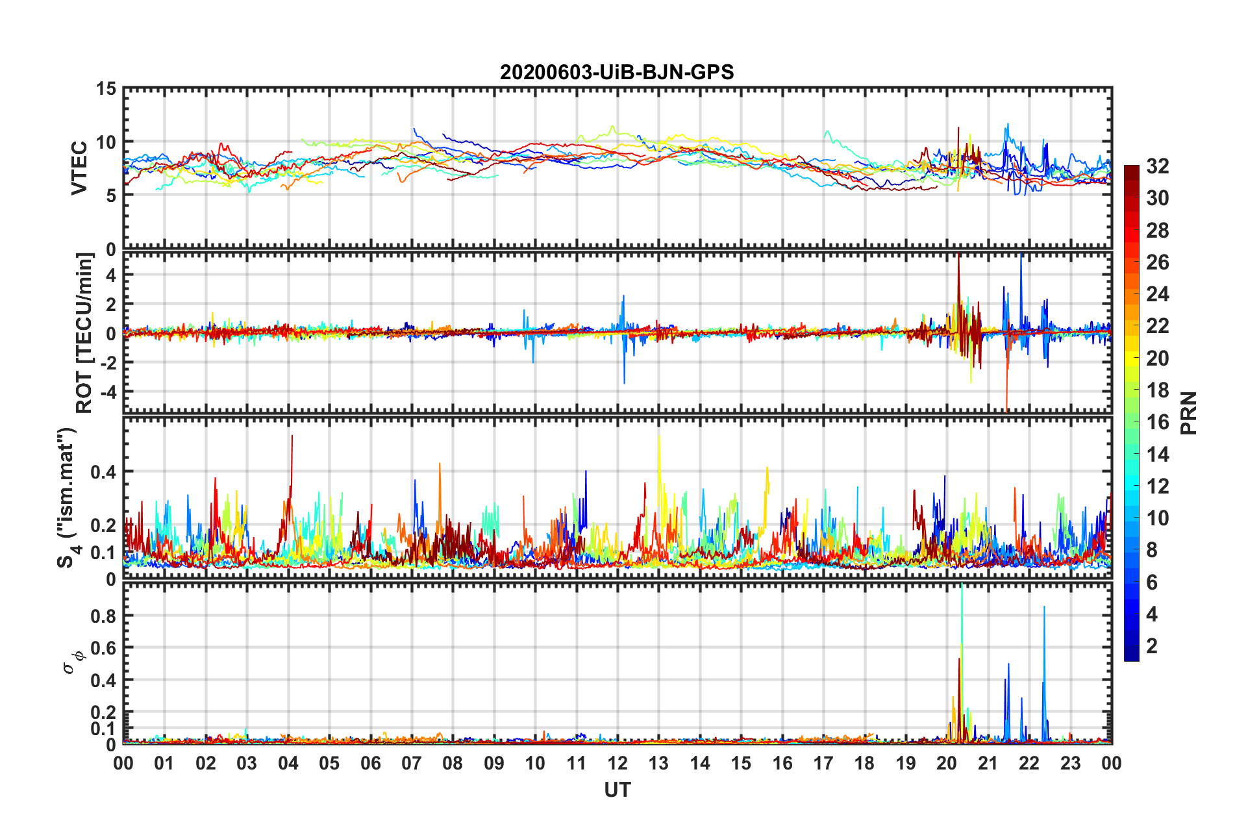Click ROT axis tick -4

point(110,392)
